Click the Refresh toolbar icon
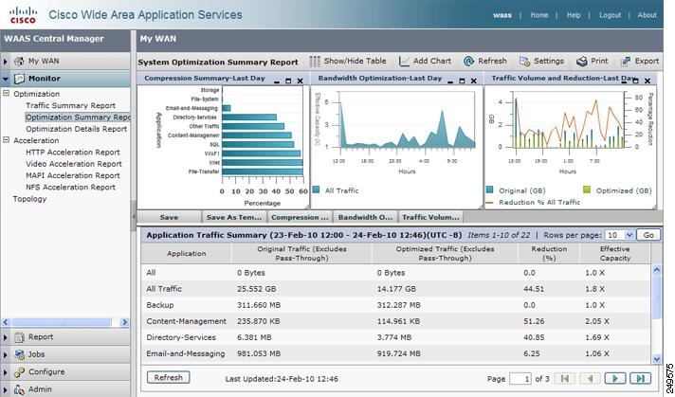The image size is (675, 397). pyautogui.click(x=468, y=62)
